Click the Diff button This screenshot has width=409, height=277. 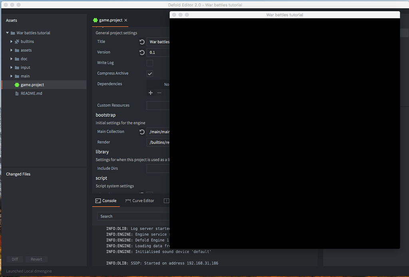point(14,259)
